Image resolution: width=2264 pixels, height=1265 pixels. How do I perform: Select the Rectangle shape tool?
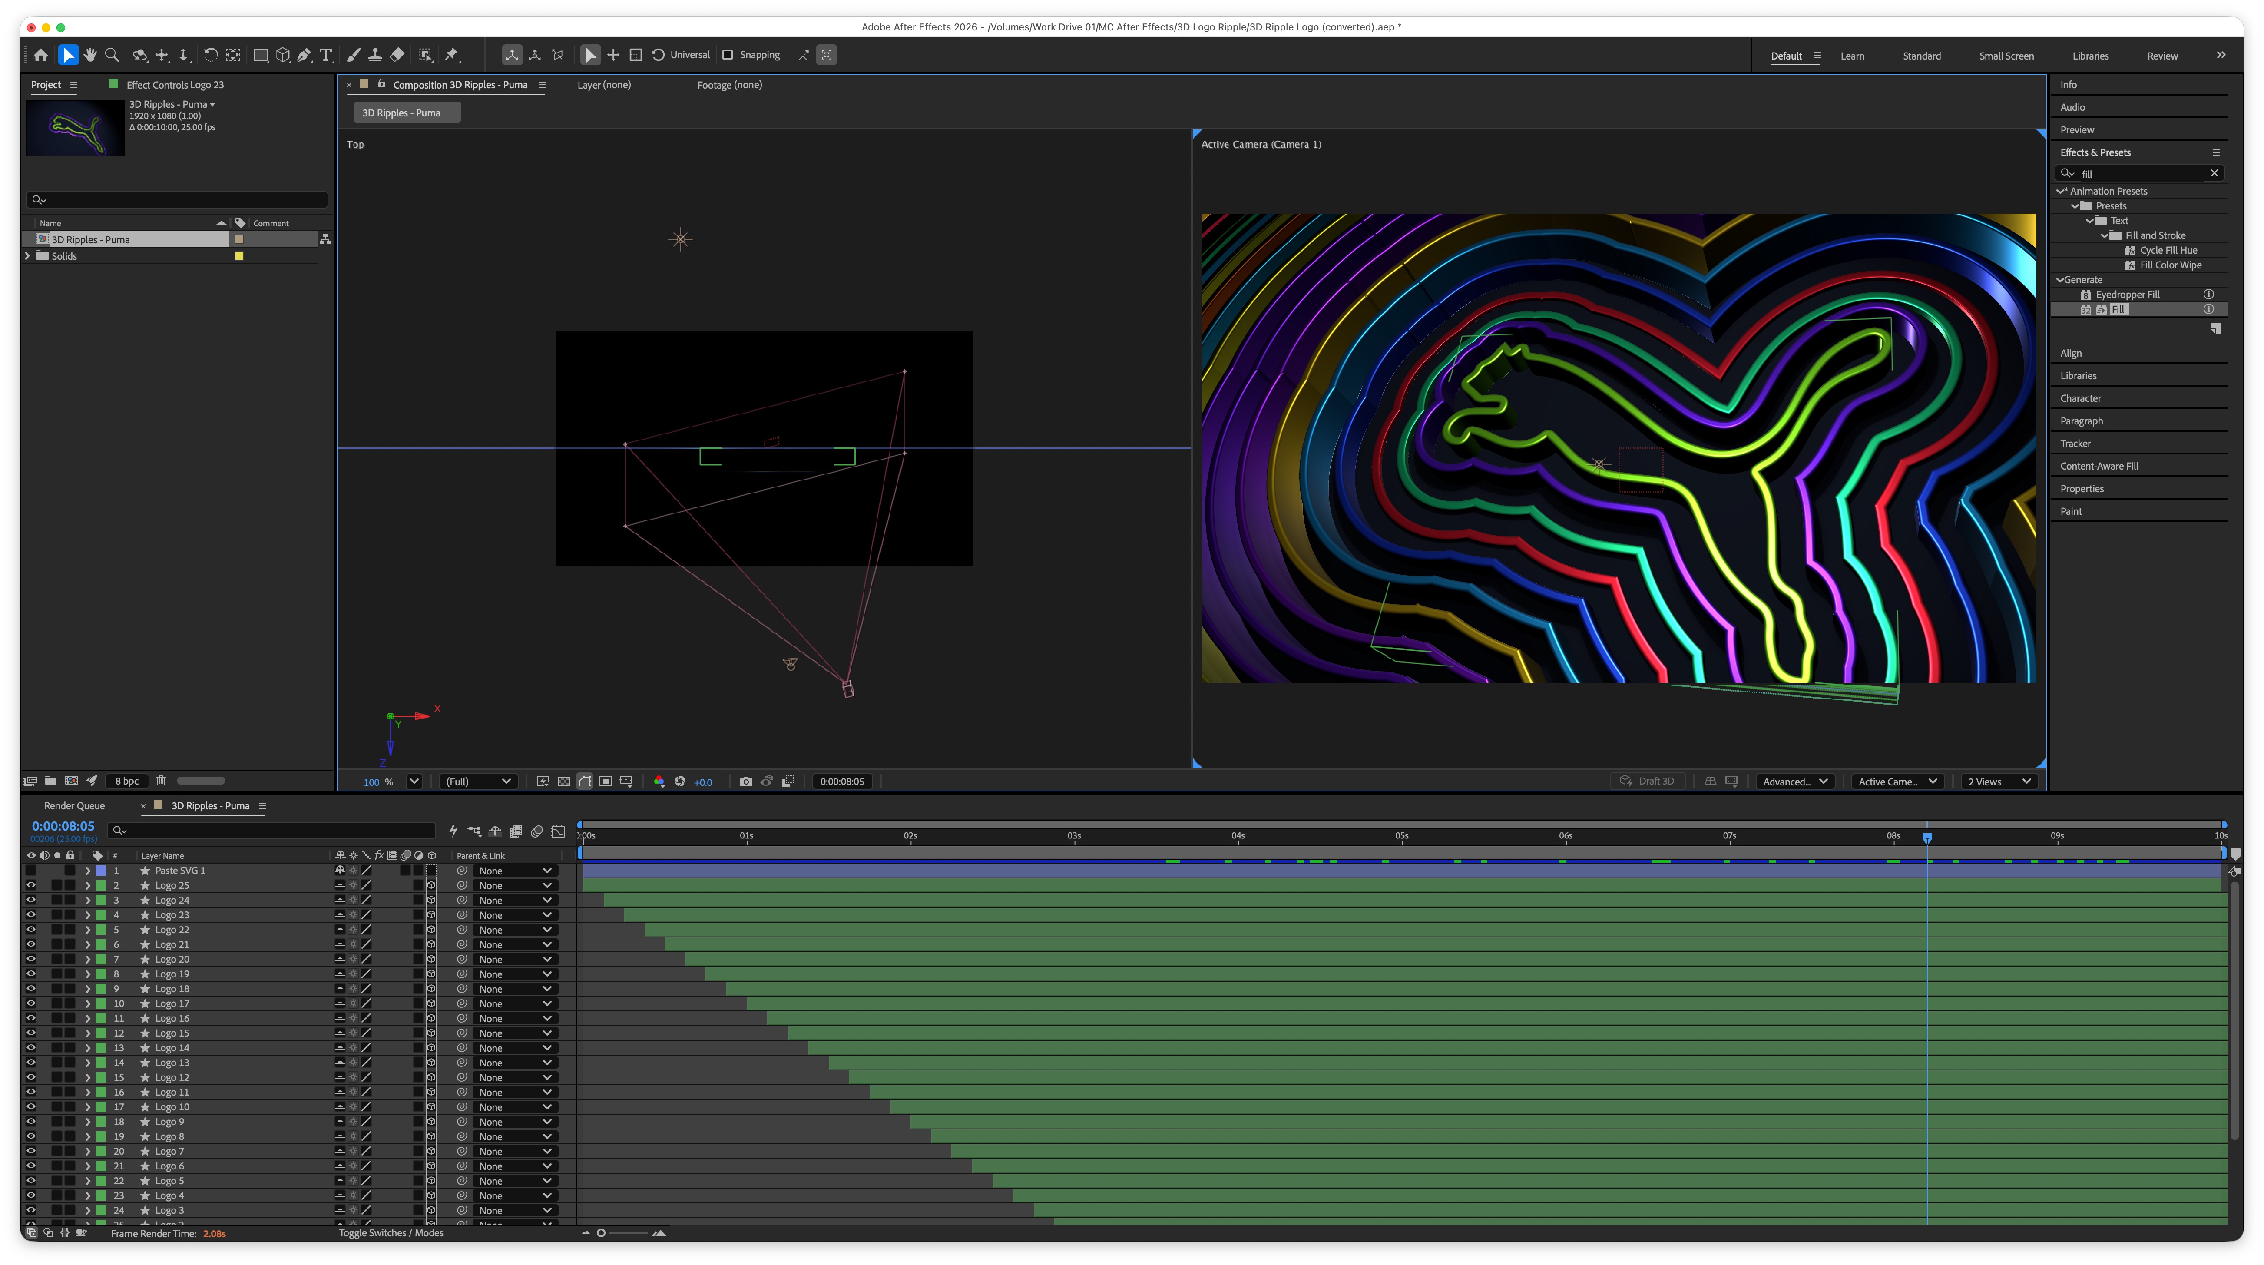260,54
